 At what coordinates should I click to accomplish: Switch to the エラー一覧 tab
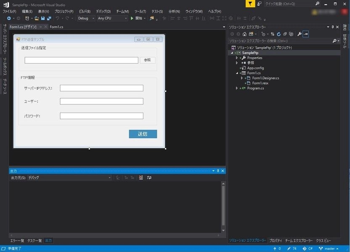[17, 241]
